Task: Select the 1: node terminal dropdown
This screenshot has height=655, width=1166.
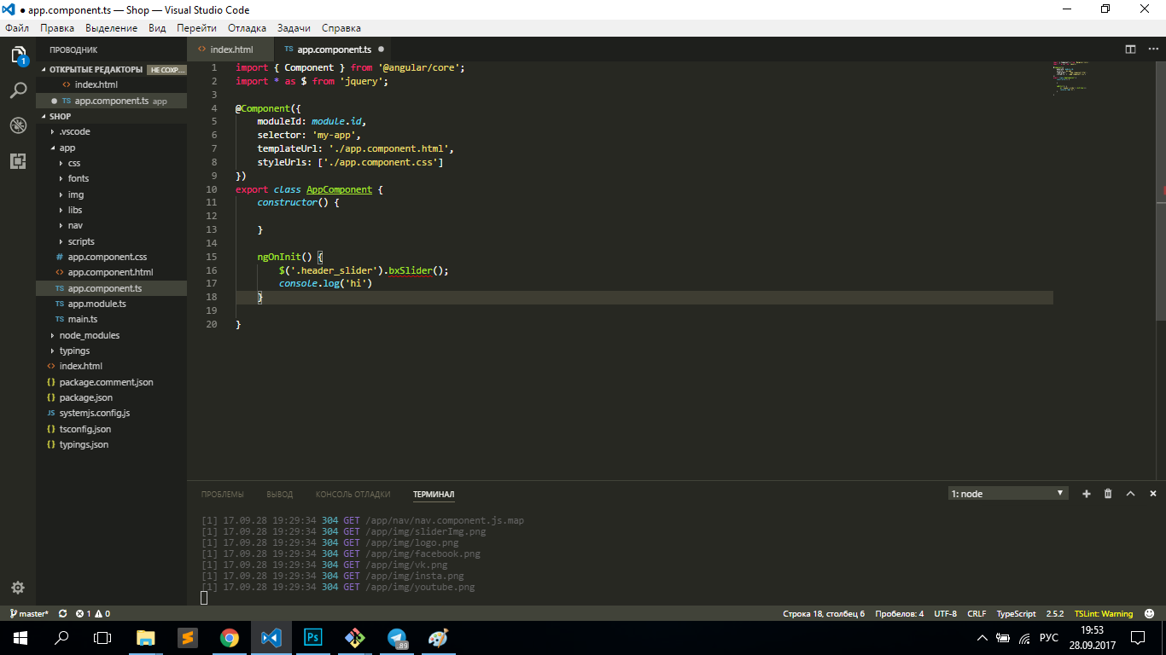Action: [1008, 494]
